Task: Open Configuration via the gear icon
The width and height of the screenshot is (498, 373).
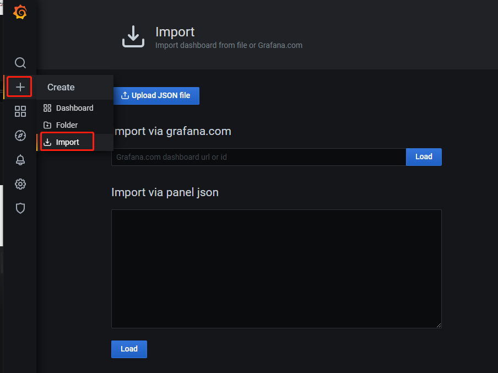Action: pyautogui.click(x=20, y=184)
